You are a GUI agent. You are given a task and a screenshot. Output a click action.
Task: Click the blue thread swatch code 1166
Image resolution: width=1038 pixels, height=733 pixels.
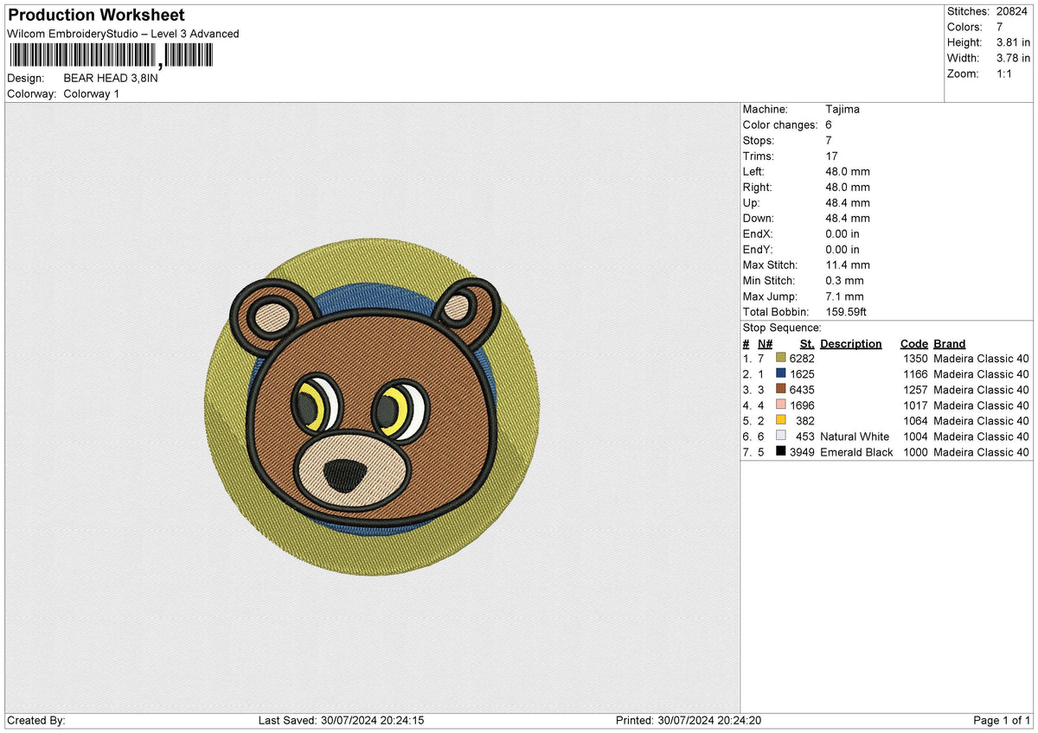[781, 374]
